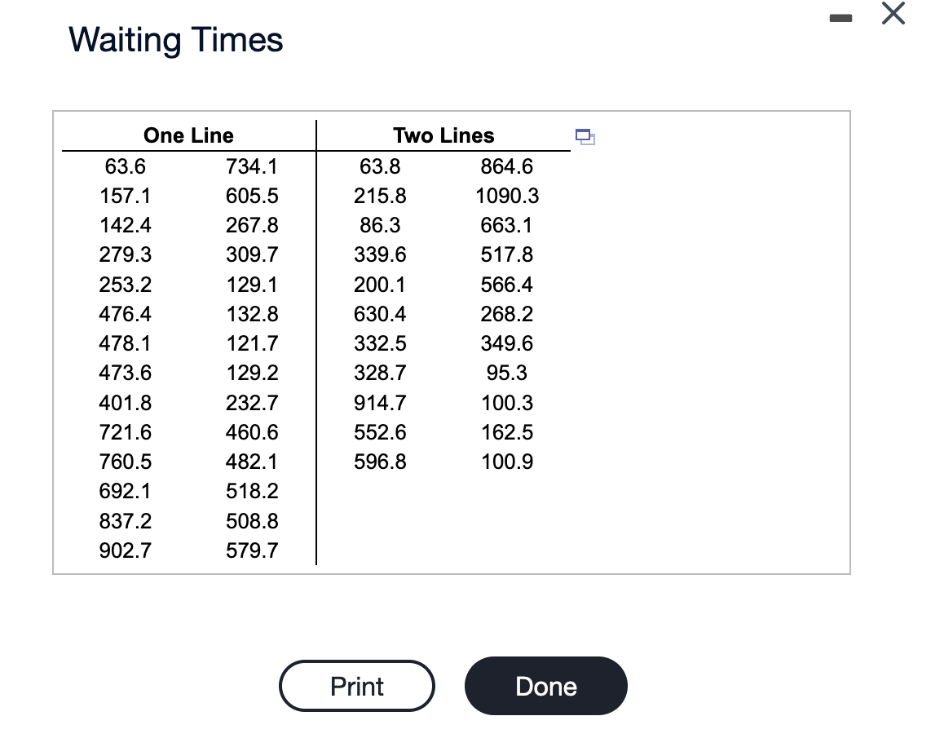Minimize the Waiting Times dialog
The width and height of the screenshot is (931, 747).
coord(841,19)
